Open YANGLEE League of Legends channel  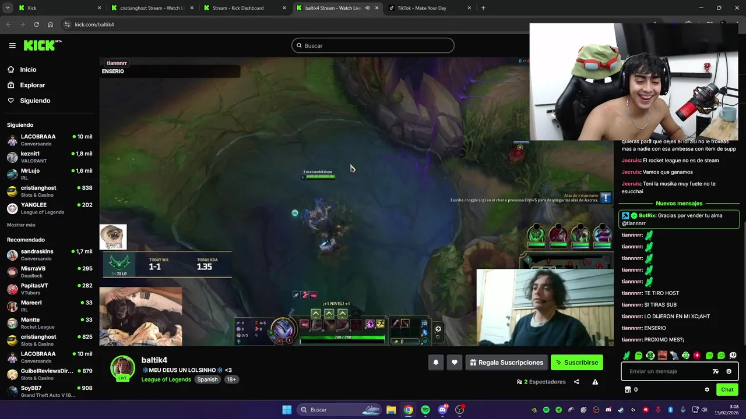pos(50,208)
